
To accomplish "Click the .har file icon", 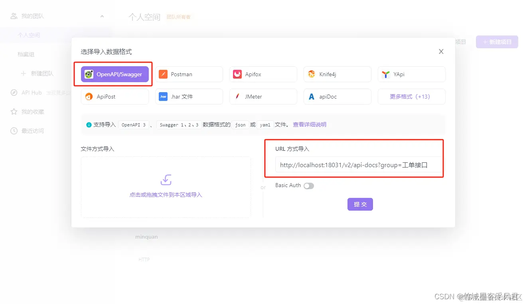I will pyautogui.click(x=163, y=97).
